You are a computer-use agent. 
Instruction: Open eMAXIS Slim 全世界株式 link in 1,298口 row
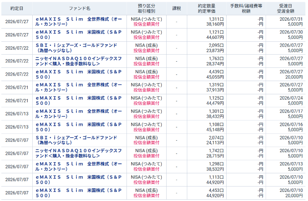(x=79, y=166)
